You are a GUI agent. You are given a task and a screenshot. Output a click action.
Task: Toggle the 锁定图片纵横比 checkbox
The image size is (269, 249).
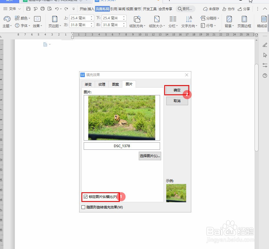coord(85,197)
